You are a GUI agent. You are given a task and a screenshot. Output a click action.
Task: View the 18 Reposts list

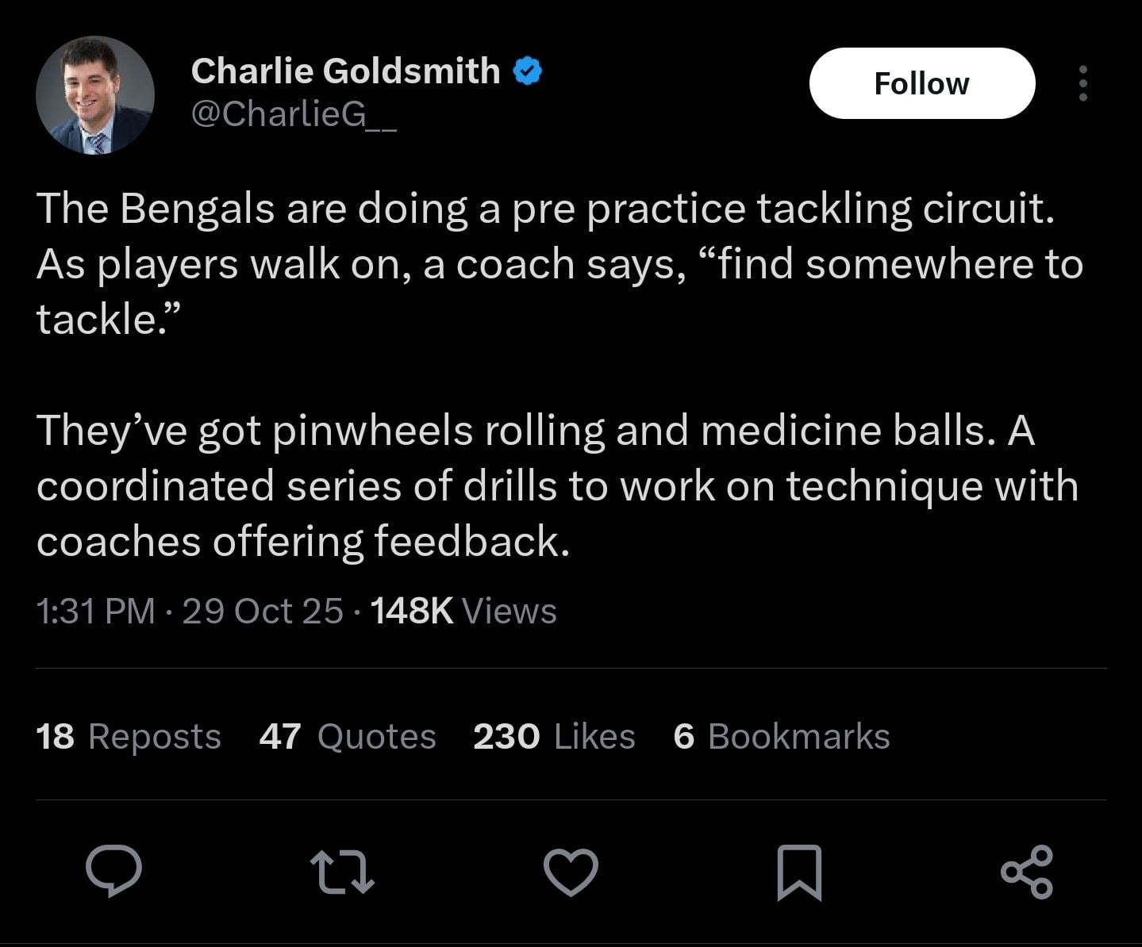pyautogui.click(x=129, y=736)
